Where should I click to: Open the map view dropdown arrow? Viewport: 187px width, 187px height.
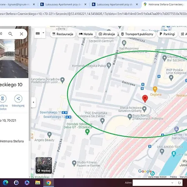tap(43, 33)
